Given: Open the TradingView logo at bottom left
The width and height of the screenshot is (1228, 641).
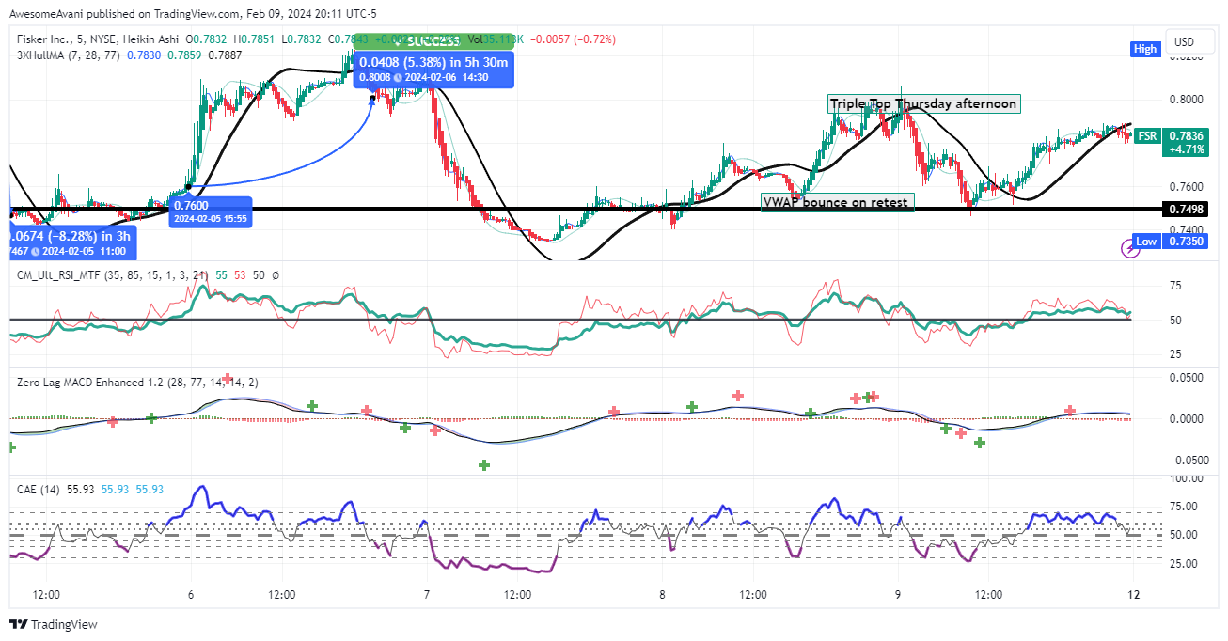Looking at the screenshot, I should point(54,625).
